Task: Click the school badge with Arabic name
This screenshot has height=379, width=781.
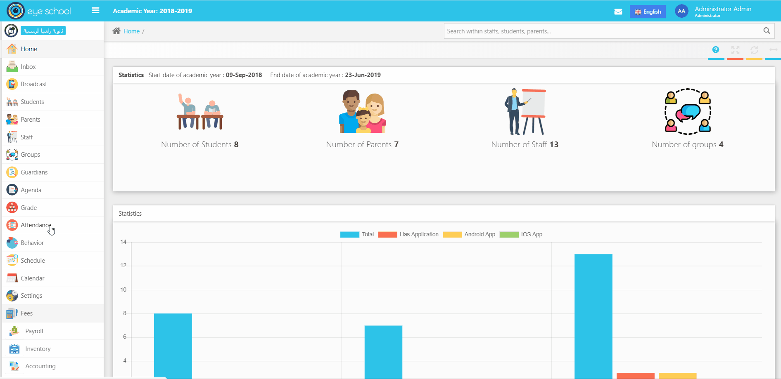Action: point(43,31)
